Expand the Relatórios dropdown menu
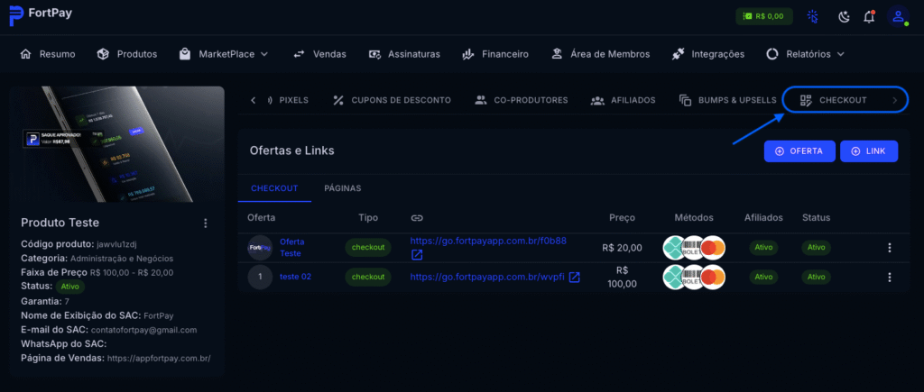924x392 pixels. 805,54
